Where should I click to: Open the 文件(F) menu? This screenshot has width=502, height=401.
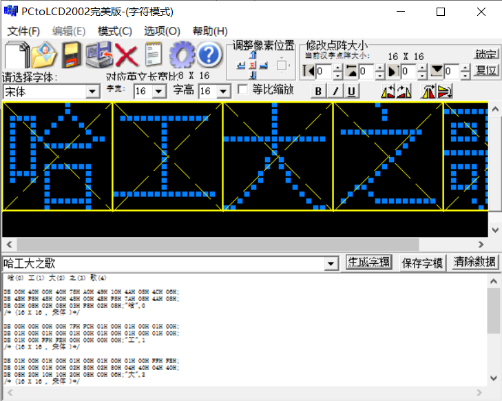[x=23, y=32]
